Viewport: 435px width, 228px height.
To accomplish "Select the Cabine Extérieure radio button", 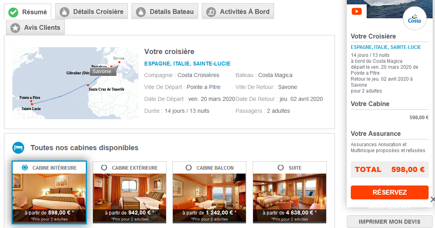I will point(104,168).
